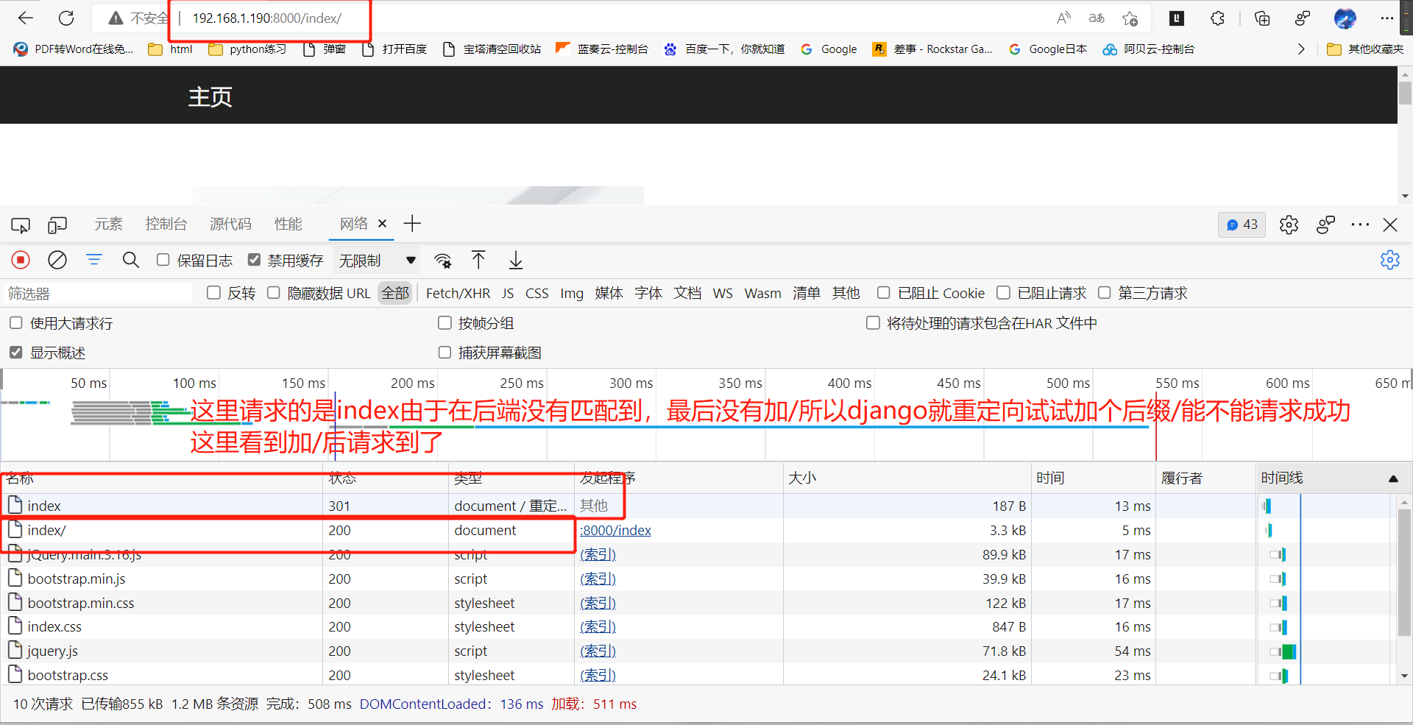Click :8000/index initiator link

pos(615,530)
